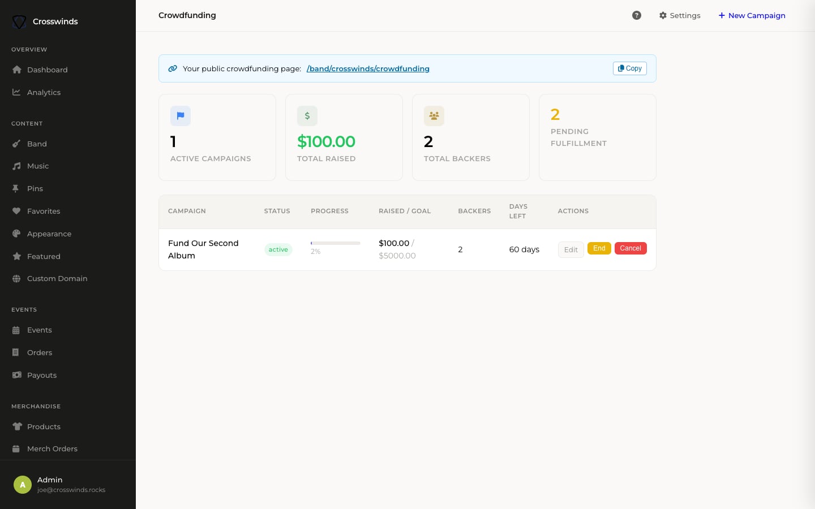Click the Events calendar icon
Viewport: 815px width, 509px height.
click(16, 330)
